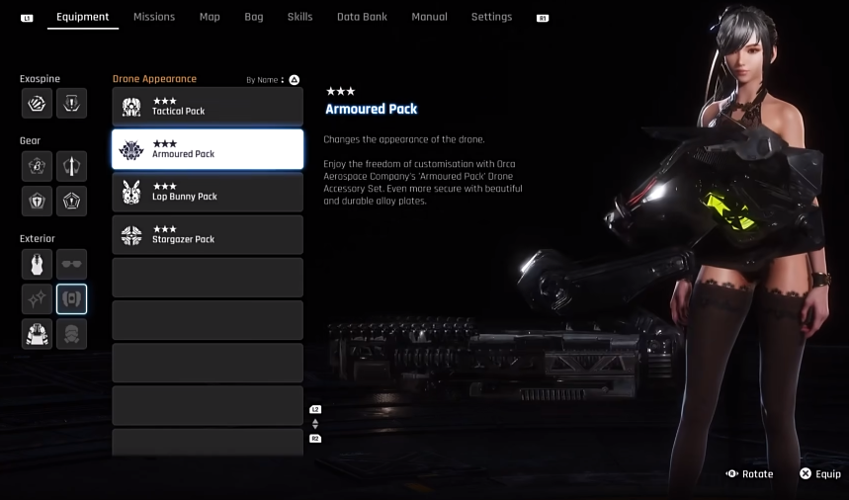Image resolution: width=849 pixels, height=500 pixels.
Task: Open the Exterior helmet mask slot
Action: [x=71, y=333]
